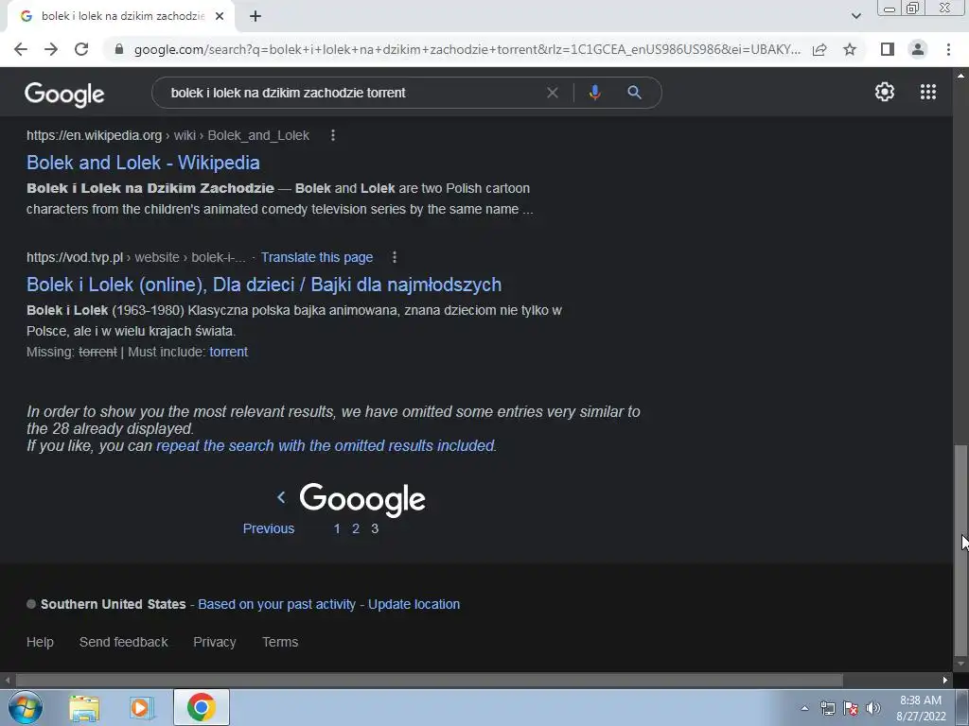Translate the vod.tvp.pl page
Screen dimensions: 969x726
coord(316,257)
